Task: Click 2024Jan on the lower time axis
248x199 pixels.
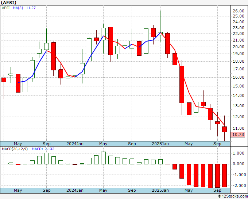Action: (75, 190)
